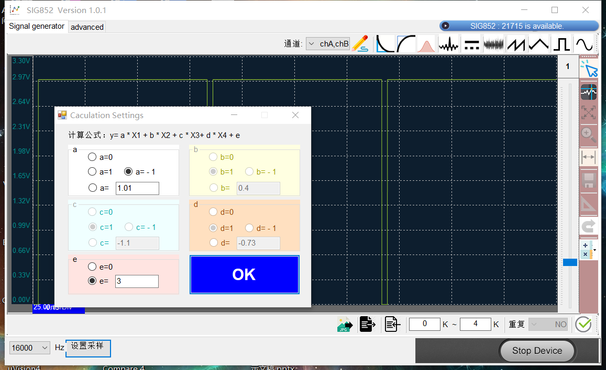The width and height of the screenshot is (606, 370).
Task: Select the triangle wave waveform icon
Action: tap(539, 44)
